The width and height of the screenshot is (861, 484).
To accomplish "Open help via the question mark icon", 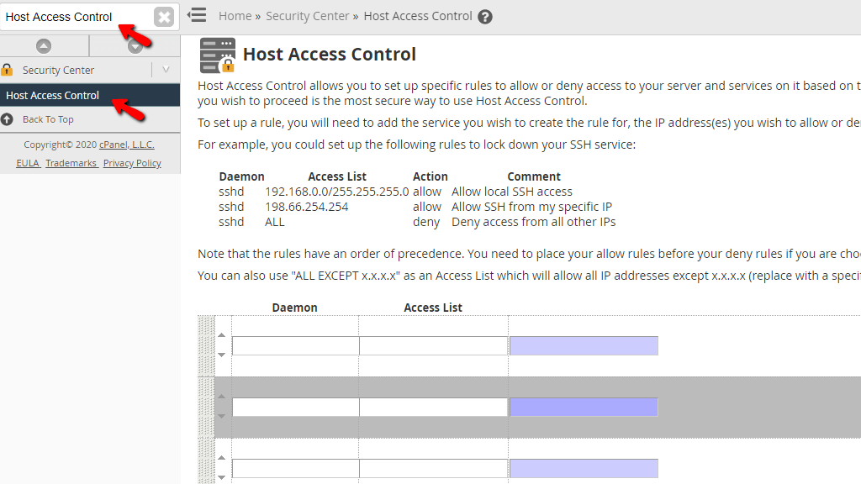I will [x=485, y=15].
